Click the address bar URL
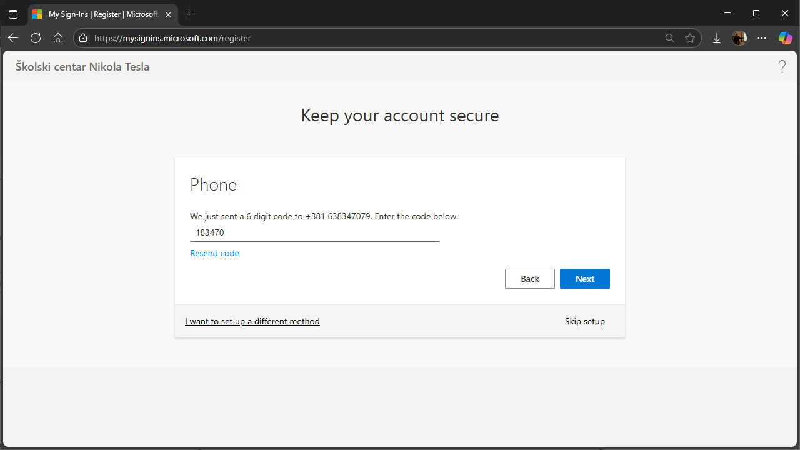The width and height of the screenshot is (800, 450). (173, 38)
